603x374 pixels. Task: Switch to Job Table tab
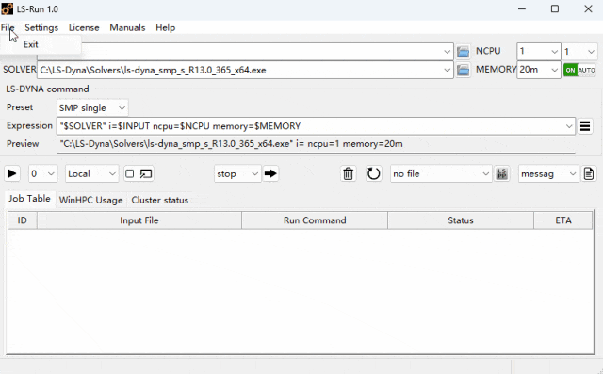click(x=29, y=199)
